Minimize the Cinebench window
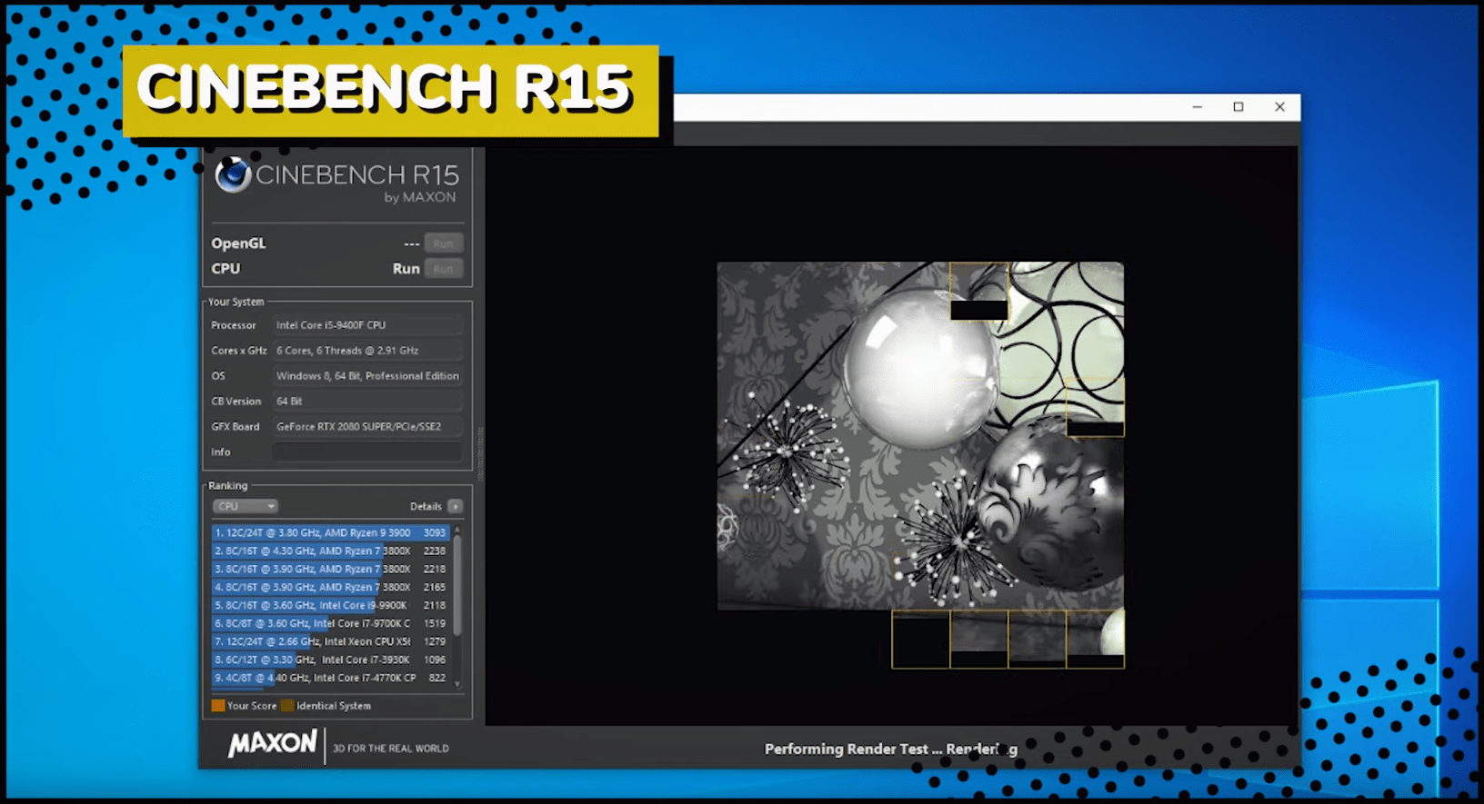 point(1198,107)
